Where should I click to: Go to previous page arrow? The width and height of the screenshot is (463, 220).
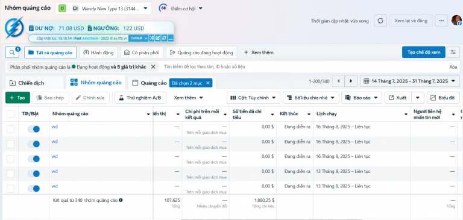click(x=338, y=81)
